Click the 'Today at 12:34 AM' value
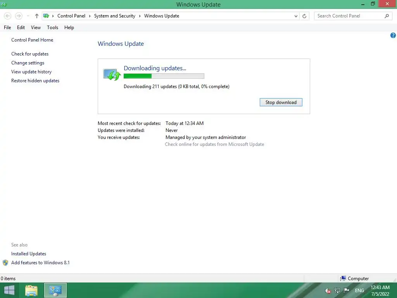This screenshot has width=397, height=298. coord(185,123)
